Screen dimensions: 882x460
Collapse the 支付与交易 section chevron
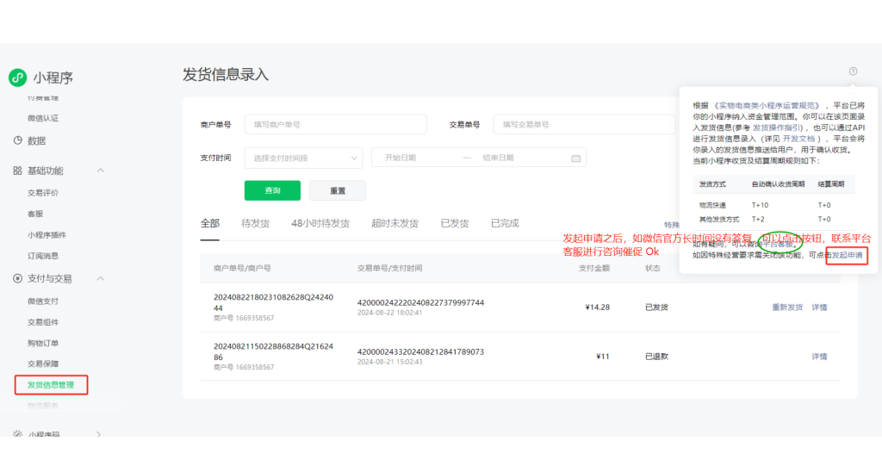100,279
